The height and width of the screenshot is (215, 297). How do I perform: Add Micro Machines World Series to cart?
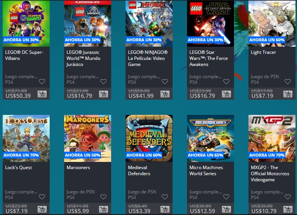(x=226, y=209)
